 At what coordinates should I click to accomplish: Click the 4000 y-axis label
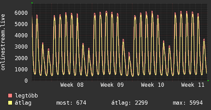click(21, 36)
